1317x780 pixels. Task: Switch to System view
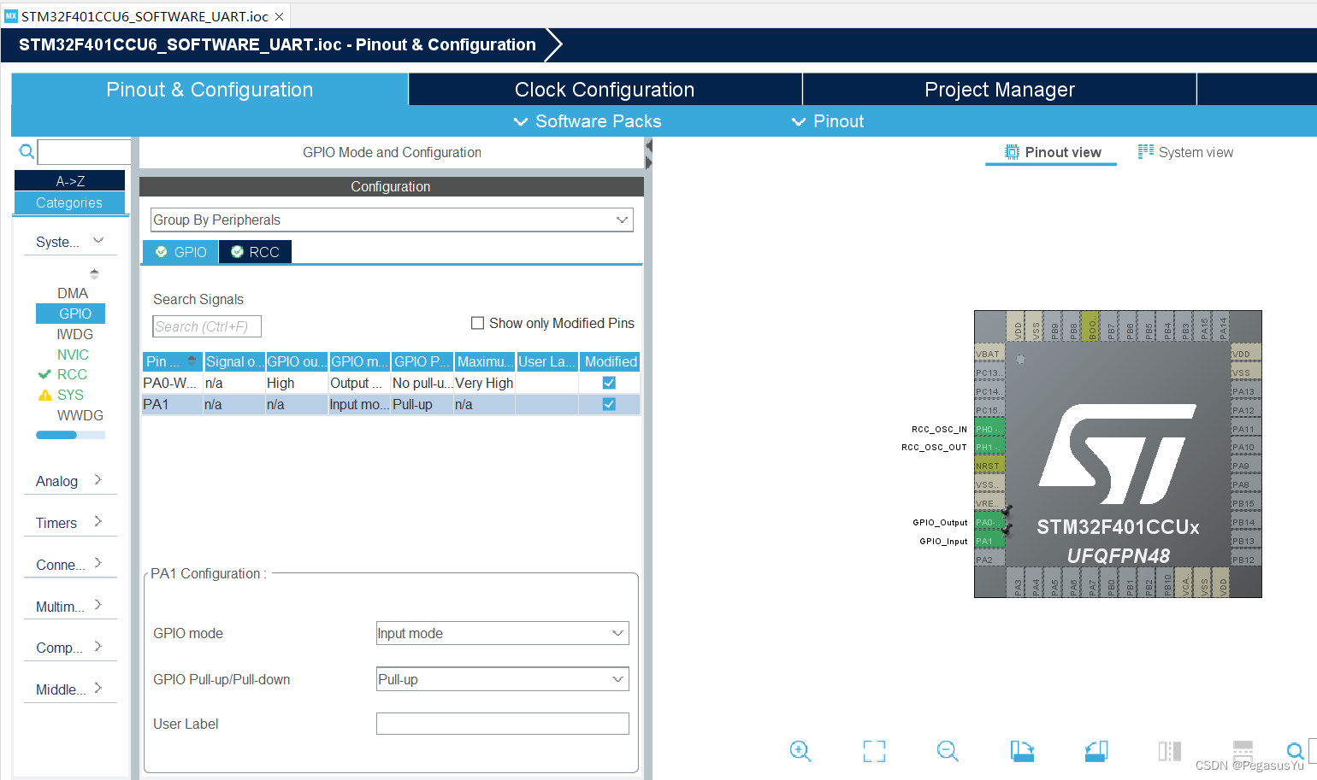point(1186,152)
